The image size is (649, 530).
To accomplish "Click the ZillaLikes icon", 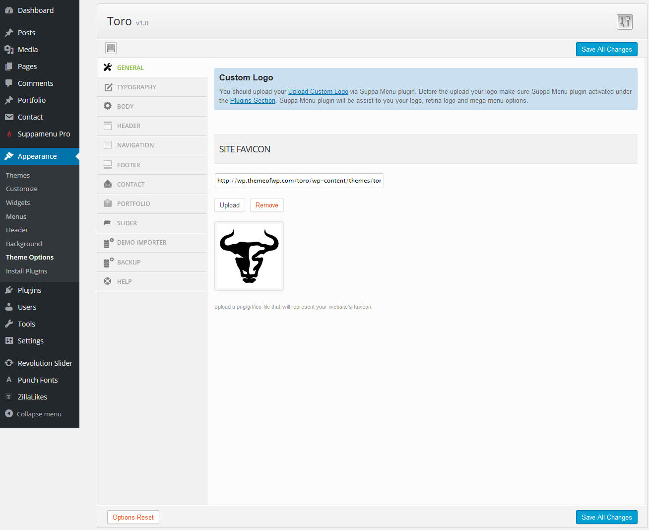I will coord(9,397).
